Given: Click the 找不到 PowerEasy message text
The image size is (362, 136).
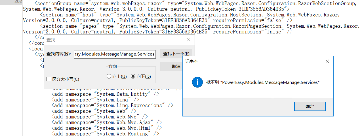Looking at the screenshot, I should coord(263,82).
